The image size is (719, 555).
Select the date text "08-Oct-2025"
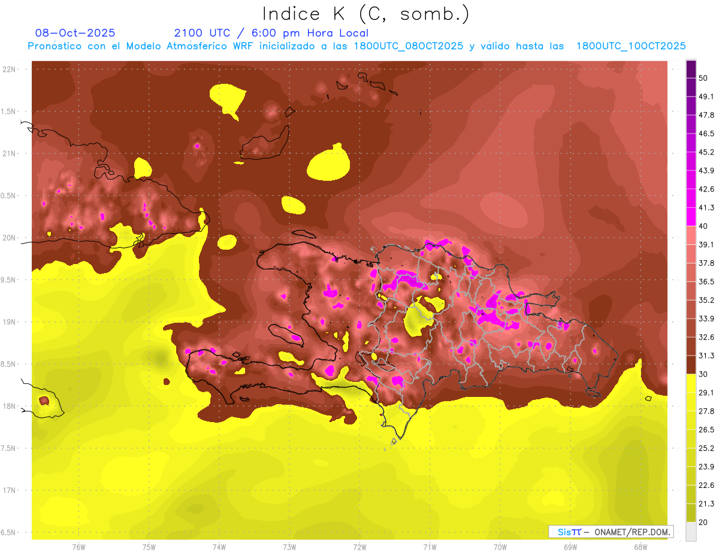(x=75, y=33)
